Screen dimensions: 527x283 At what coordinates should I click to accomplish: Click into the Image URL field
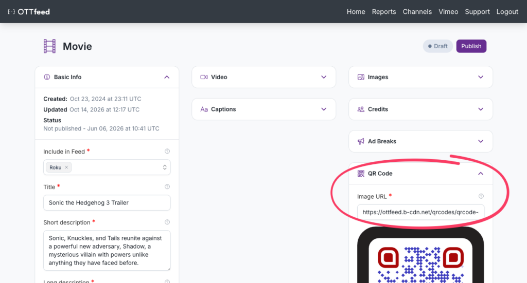click(x=420, y=212)
